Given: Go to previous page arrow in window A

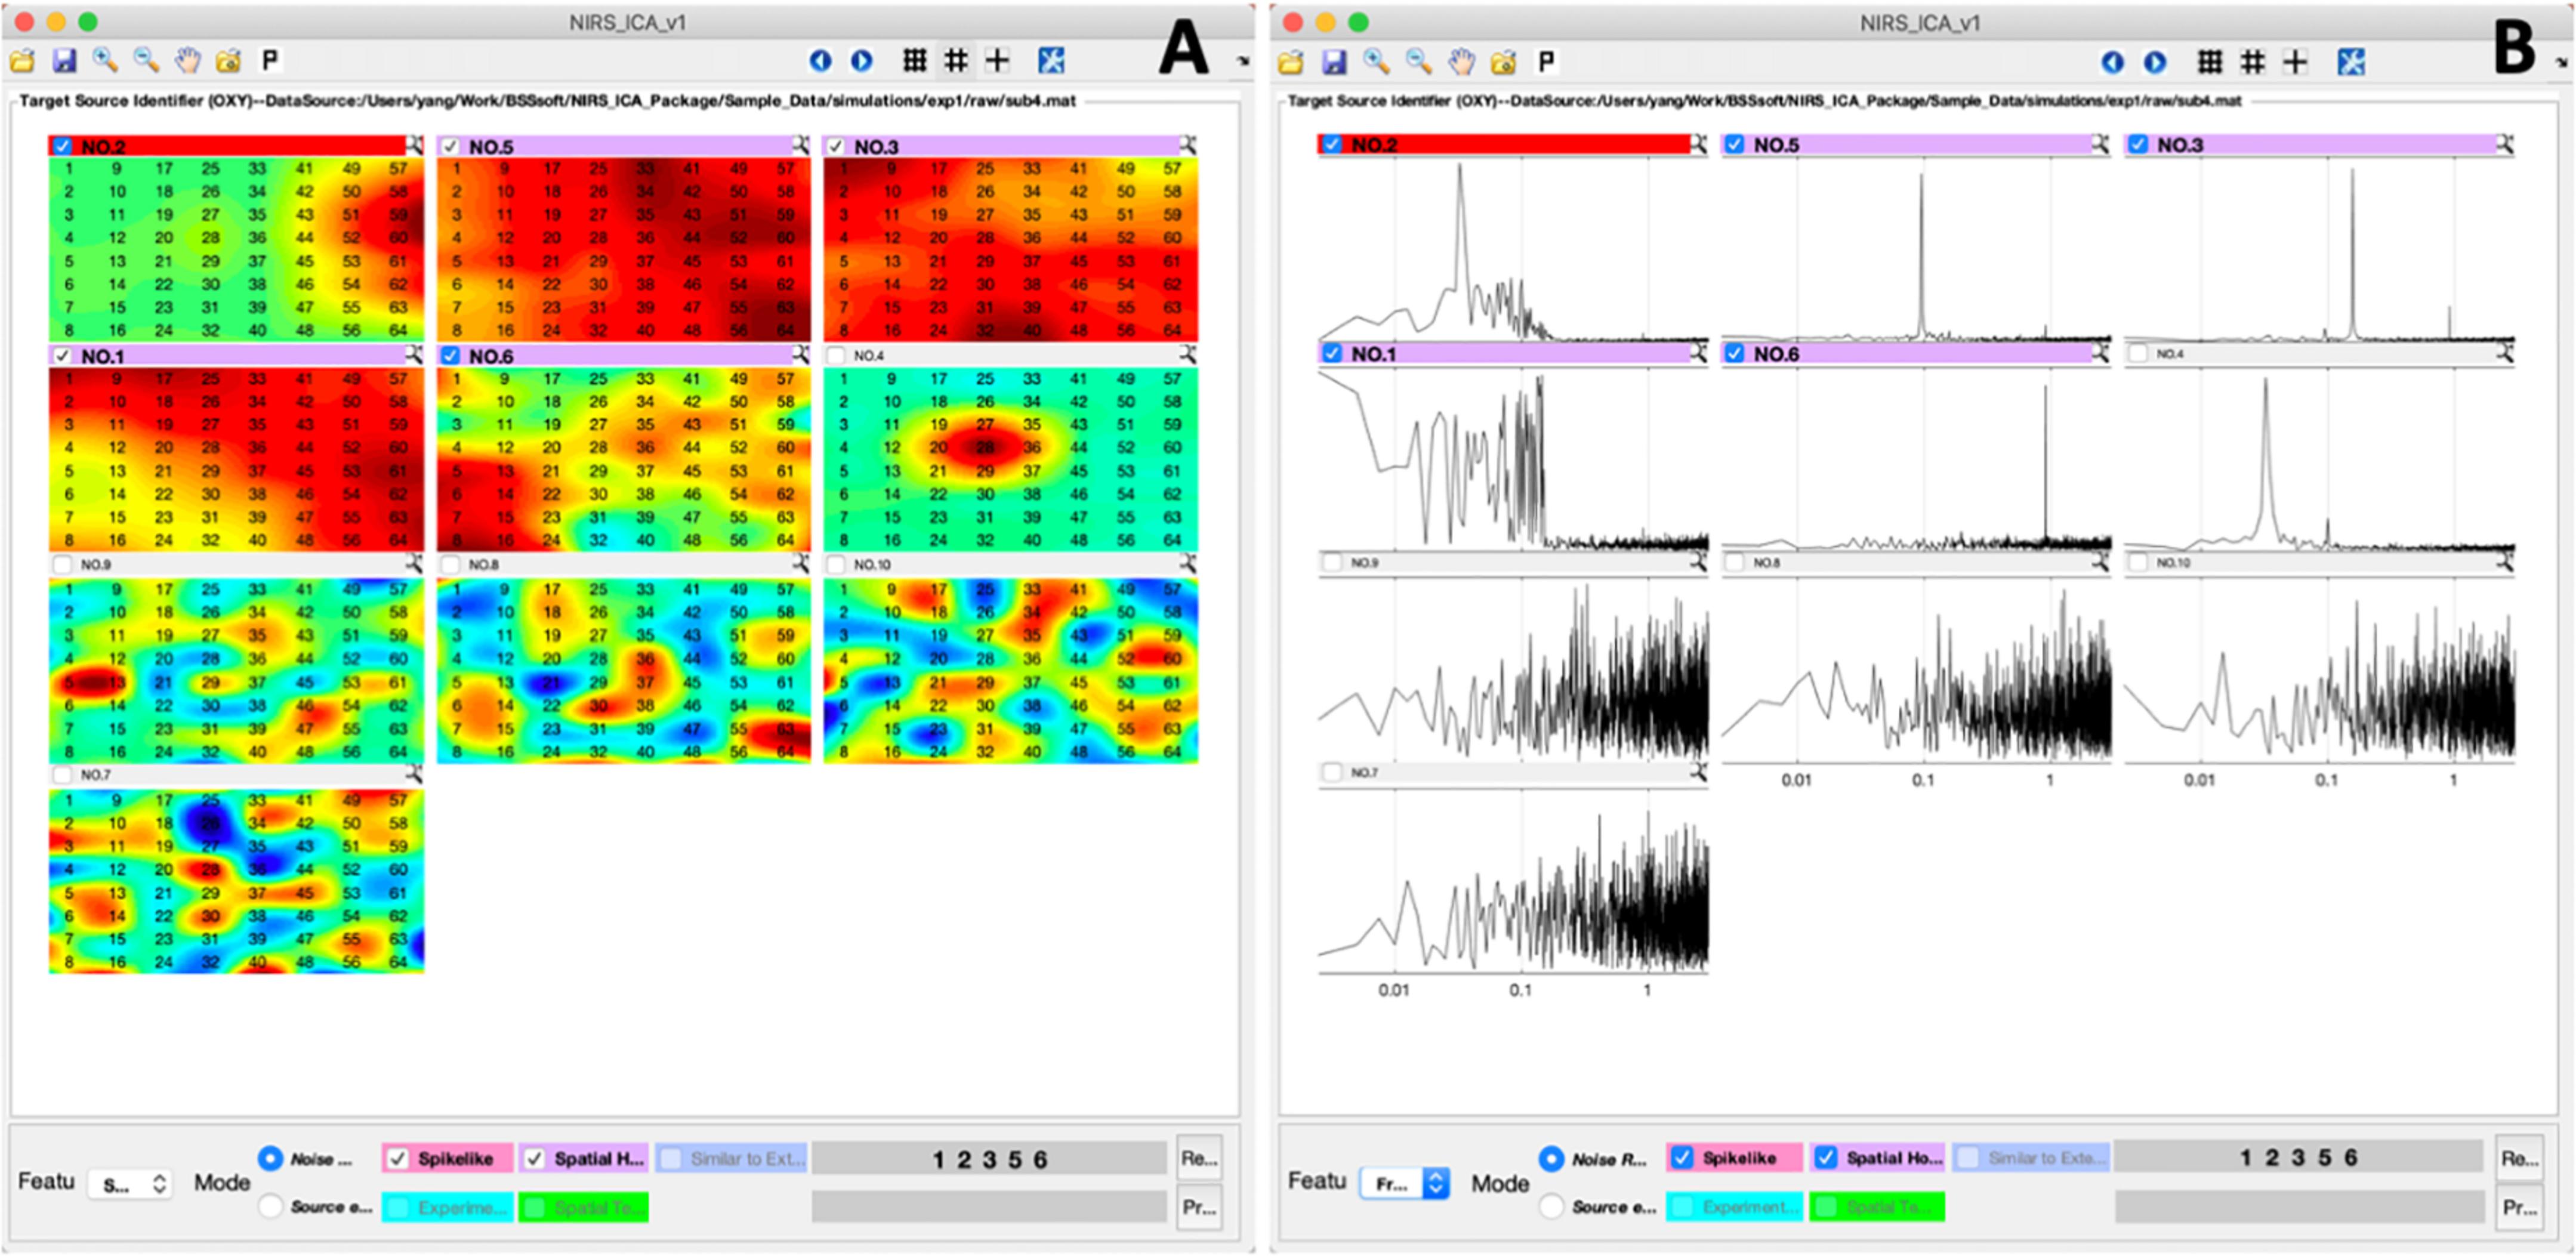Looking at the screenshot, I should pyautogui.click(x=820, y=61).
